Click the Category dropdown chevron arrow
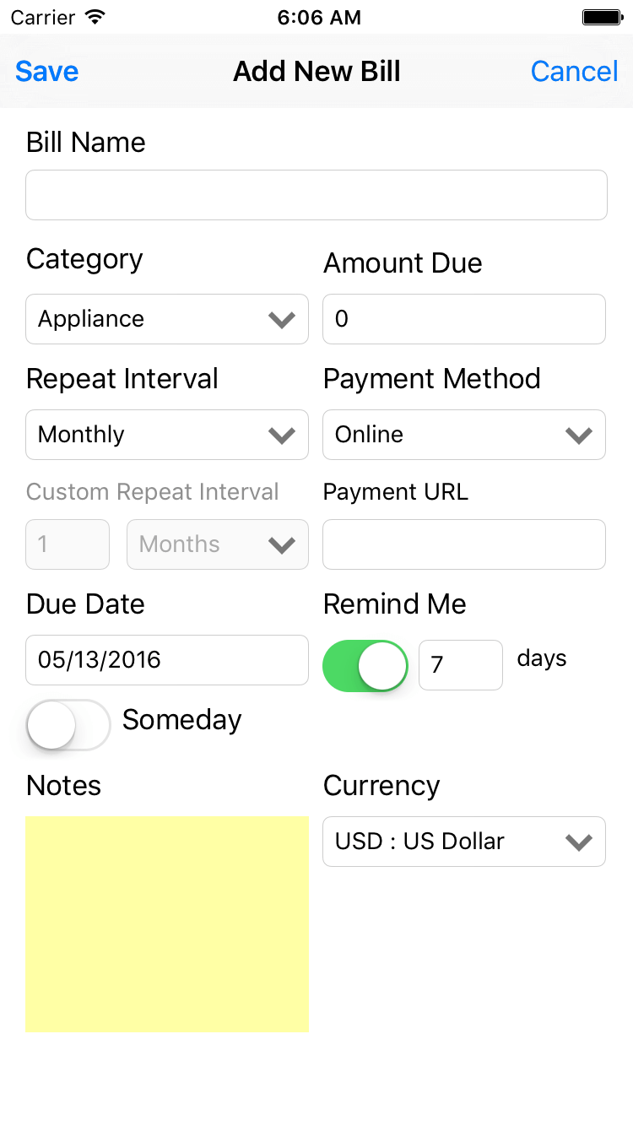The width and height of the screenshot is (633, 1126). (x=281, y=319)
